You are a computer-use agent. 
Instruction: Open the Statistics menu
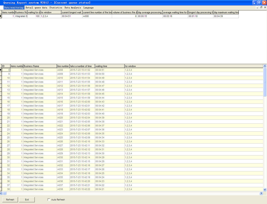click(x=56, y=8)
